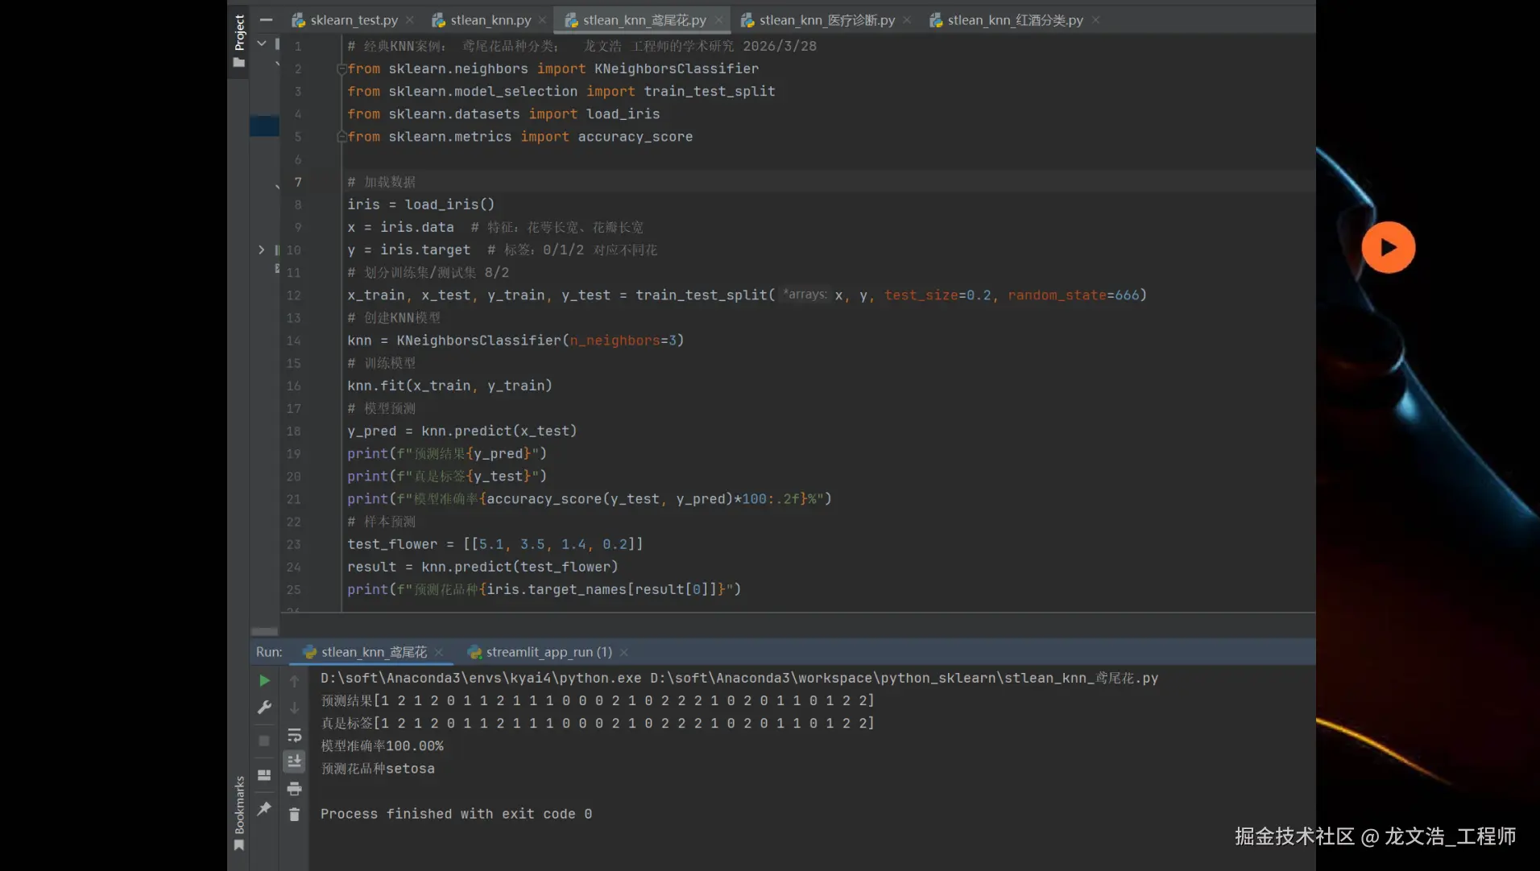The width and height of the screenshot is (1540, 871).
Task: Close the stlean_knn_鸢尾花.py editor tab
Action: coord(718,20)
